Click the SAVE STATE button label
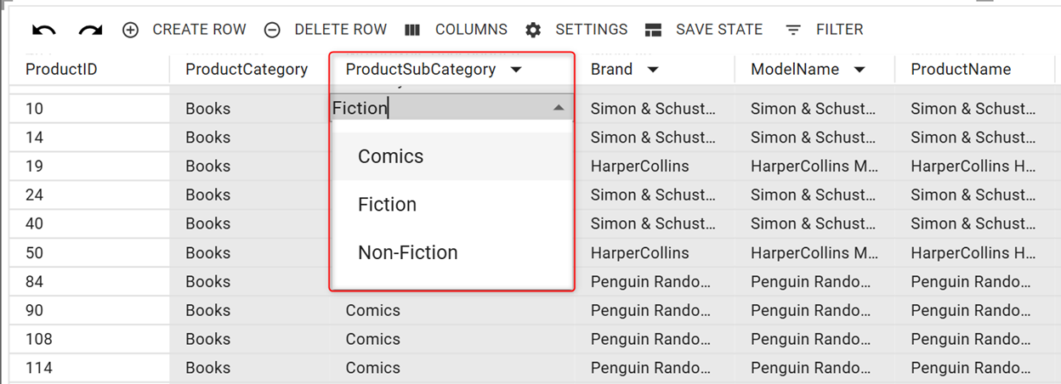 719,30
